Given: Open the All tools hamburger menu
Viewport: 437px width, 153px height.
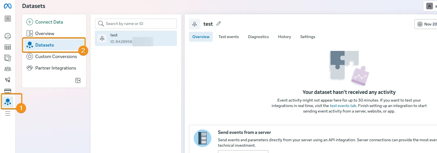Looking at the screenshot, I should [x=8, y=113].
